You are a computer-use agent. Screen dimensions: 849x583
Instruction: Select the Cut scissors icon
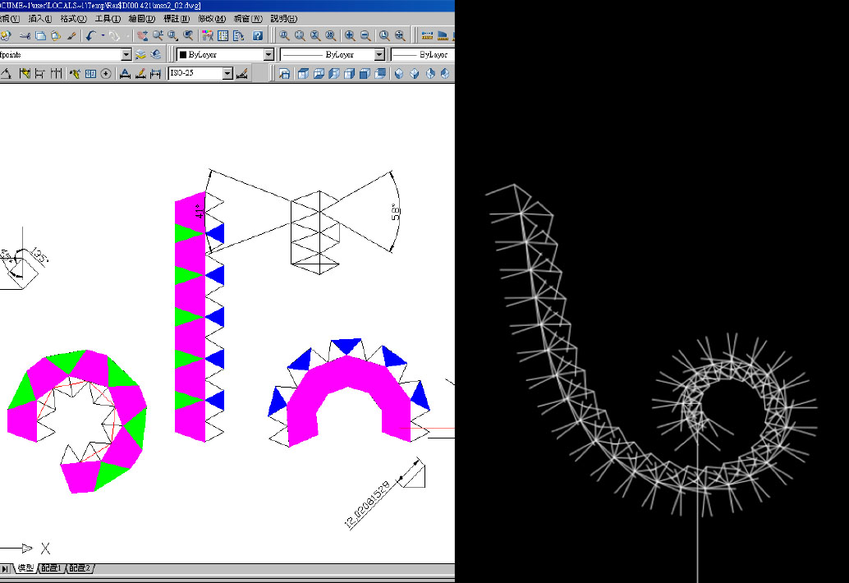[x=25, y=35]
